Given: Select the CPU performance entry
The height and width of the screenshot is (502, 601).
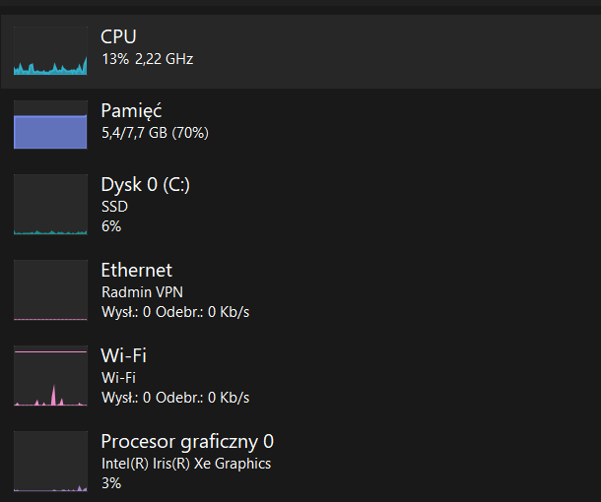Looking at the screenshot, I should 119,36.
